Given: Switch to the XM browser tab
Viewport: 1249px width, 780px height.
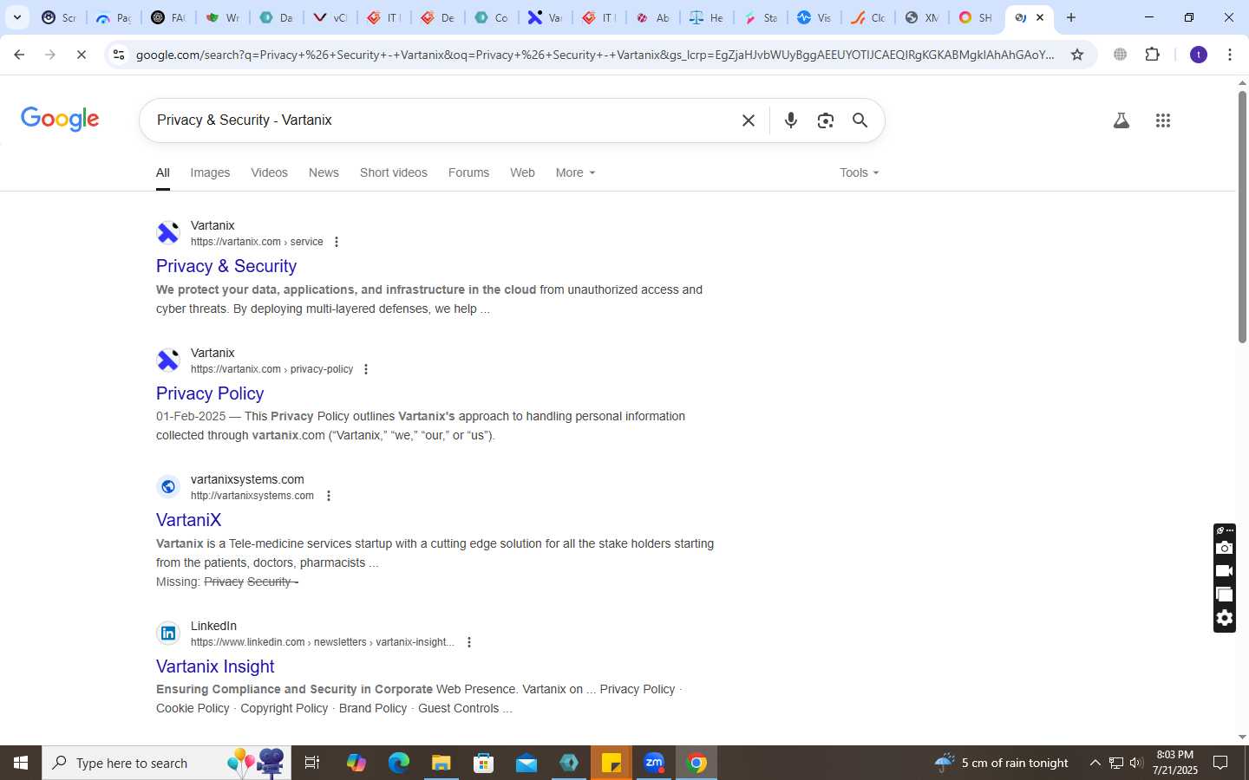Looking at the screenshot, I should tap(921, 17).
